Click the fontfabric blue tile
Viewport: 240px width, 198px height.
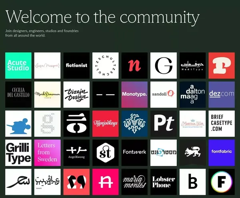click(222, 153)
